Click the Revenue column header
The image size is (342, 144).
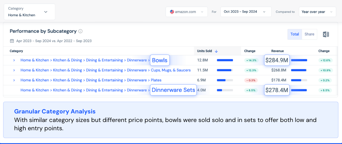click(x=277, y=51)
